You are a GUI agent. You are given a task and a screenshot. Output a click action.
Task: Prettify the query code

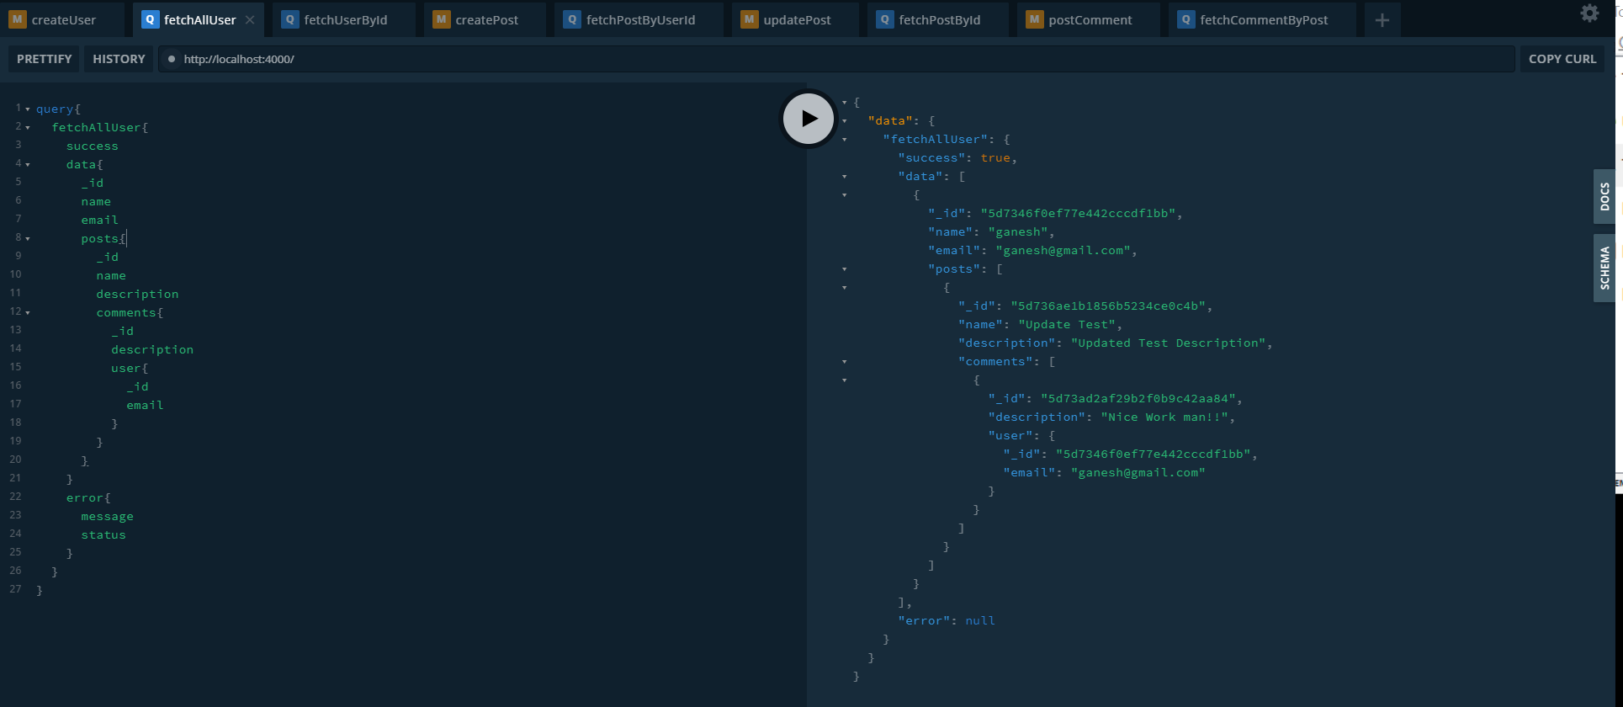44,59
